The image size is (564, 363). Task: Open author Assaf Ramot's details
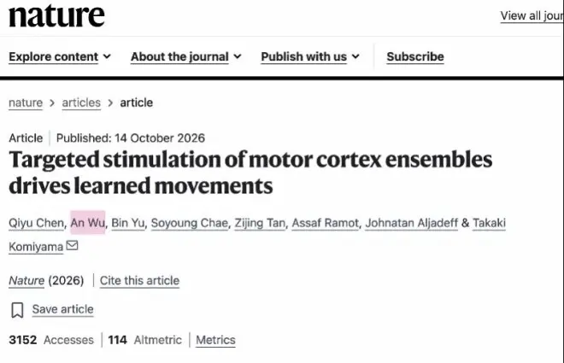point(326,223)
